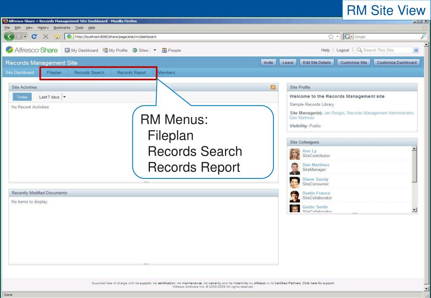Click the Google search input box

pos(387,37)
